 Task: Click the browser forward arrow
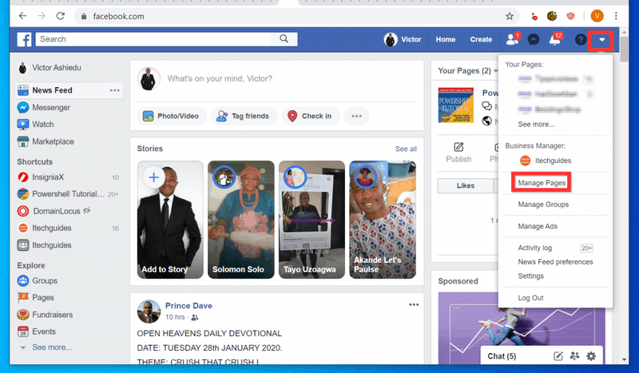42,16
